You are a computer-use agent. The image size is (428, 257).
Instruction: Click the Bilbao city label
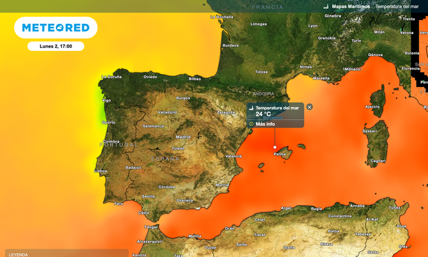pos(195,79)
